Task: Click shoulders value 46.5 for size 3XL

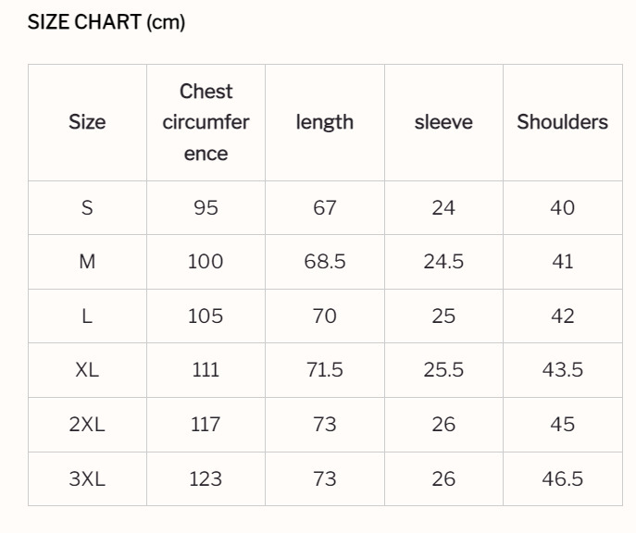Action: 562,479
